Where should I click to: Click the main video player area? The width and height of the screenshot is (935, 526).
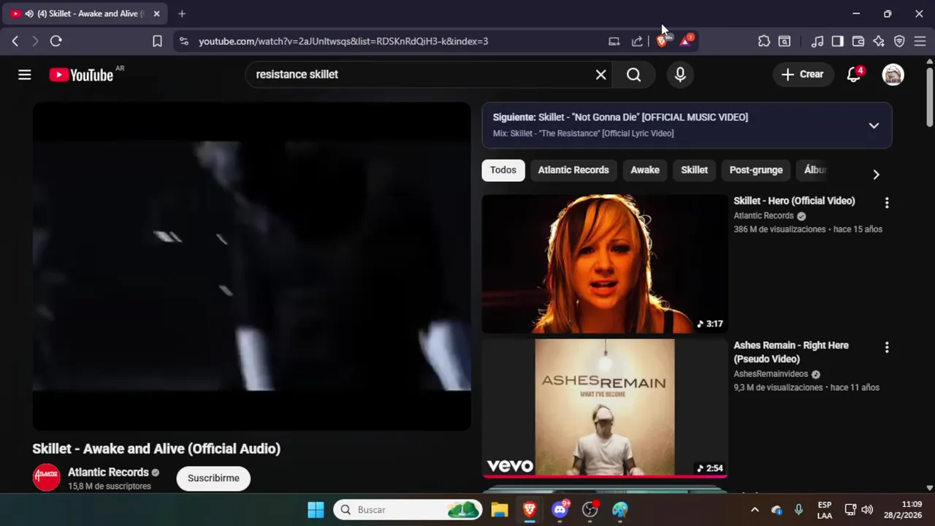251,266
